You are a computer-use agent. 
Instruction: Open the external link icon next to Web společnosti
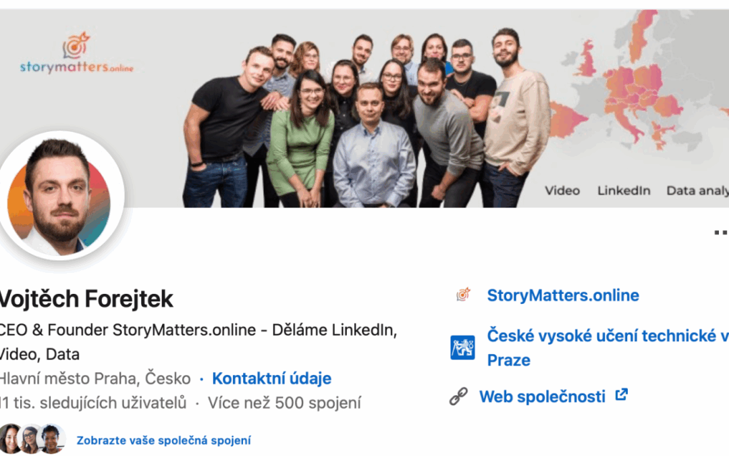[x=621, y=395]
